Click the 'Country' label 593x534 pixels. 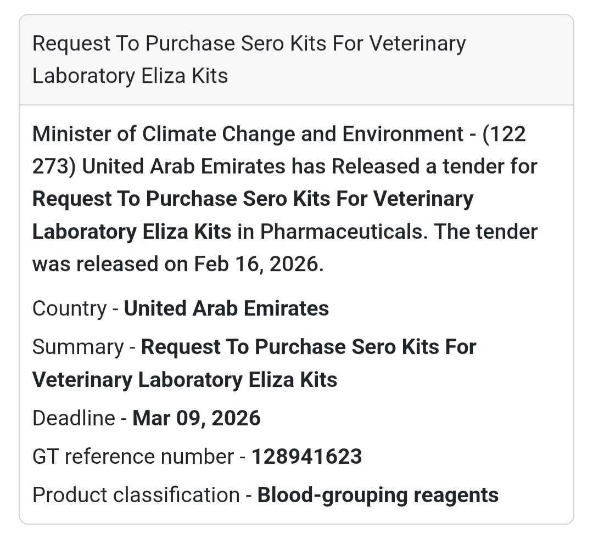point(69,308)
